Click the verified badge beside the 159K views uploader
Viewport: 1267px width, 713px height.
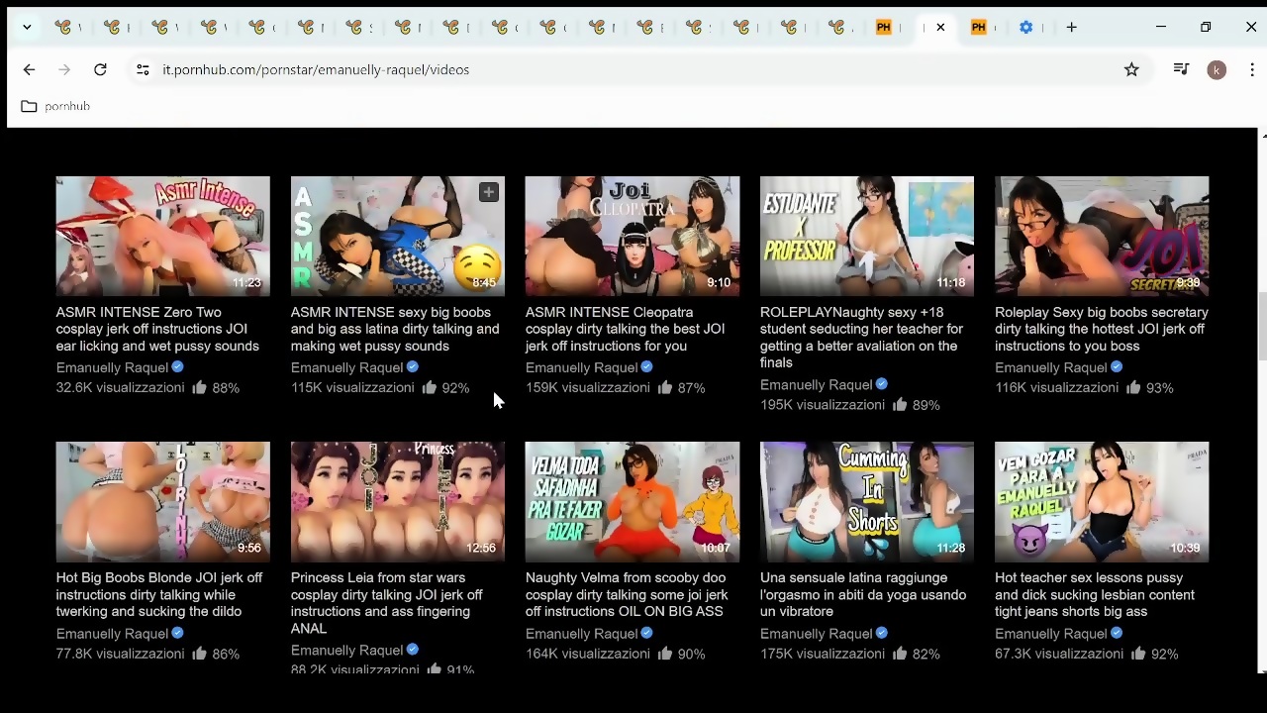tap(646, 367)
